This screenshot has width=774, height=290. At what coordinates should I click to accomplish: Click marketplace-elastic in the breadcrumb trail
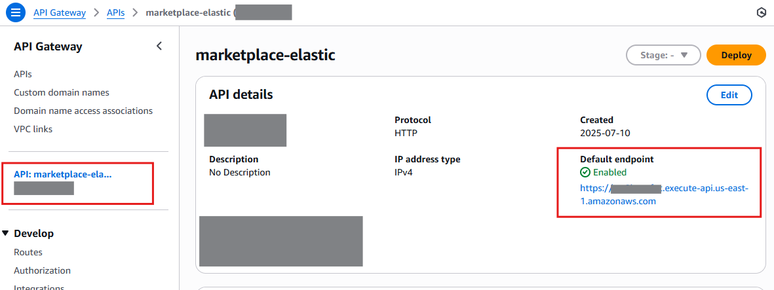pyautogui.click(x=189, y=12)
